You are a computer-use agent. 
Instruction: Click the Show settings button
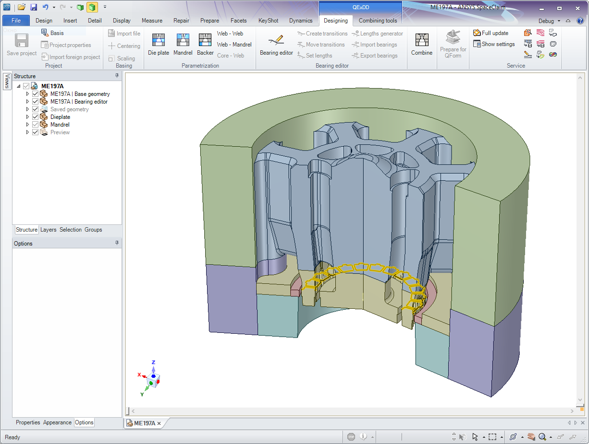pyautogui.click(x=494, y=44)
